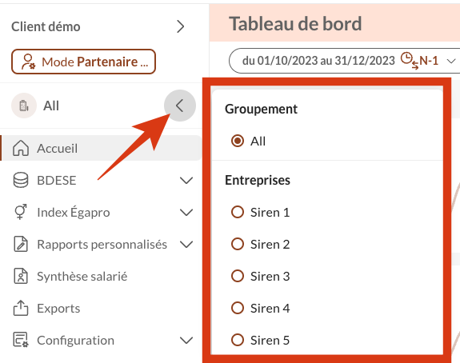Viewport: 460px width, 363px height.
Task: Select the Siren 1 radio button
Action: 238,212
